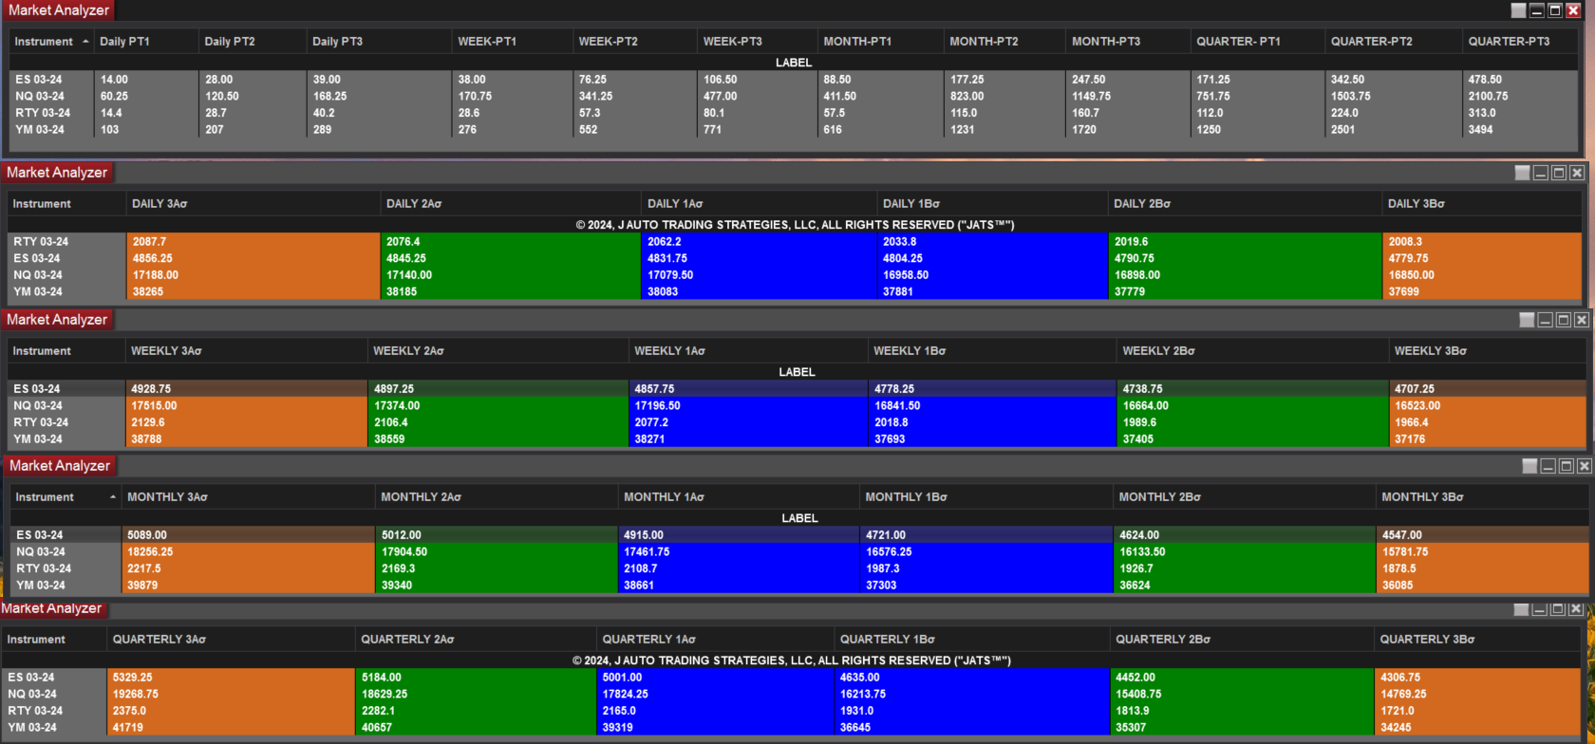Click the LABEL row in the WEEKLY window
Viewport: 1595px width, 744px height.
click(797, 372)
